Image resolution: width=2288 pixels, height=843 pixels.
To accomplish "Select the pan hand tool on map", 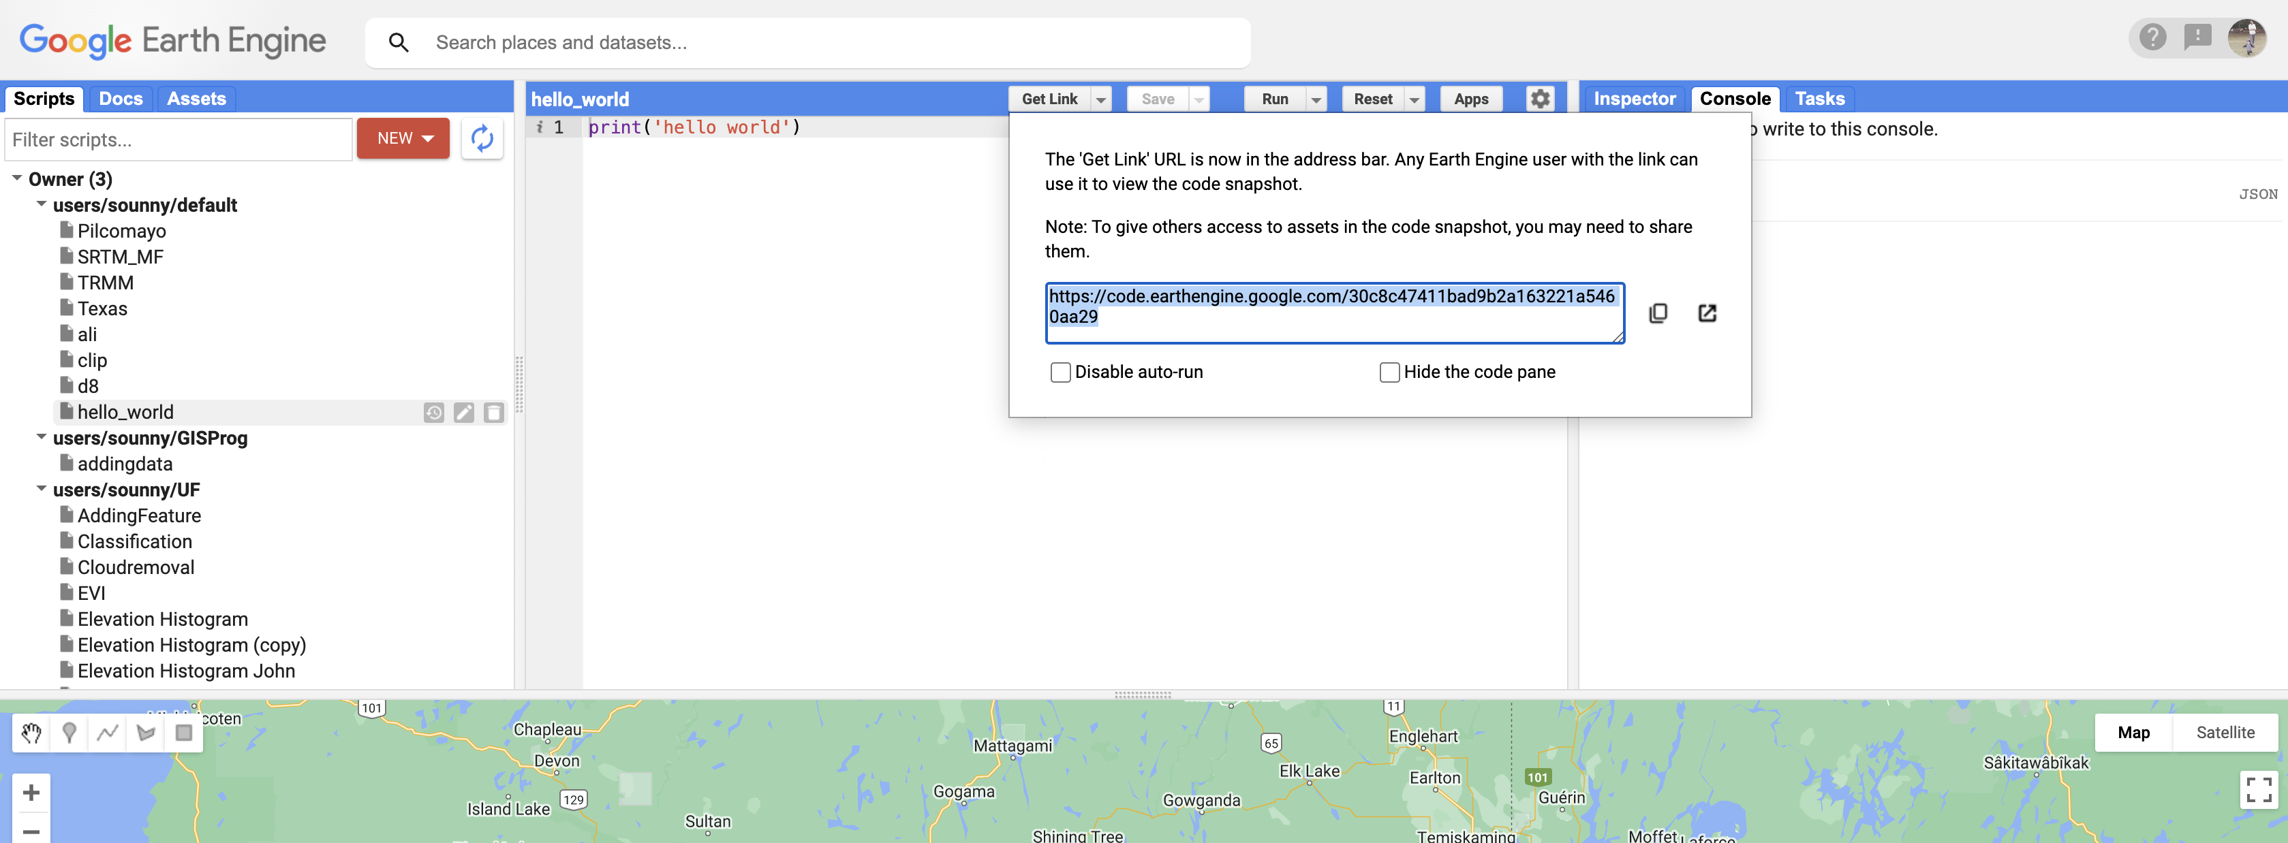I will pyautogui.click(x=32, y=734).
